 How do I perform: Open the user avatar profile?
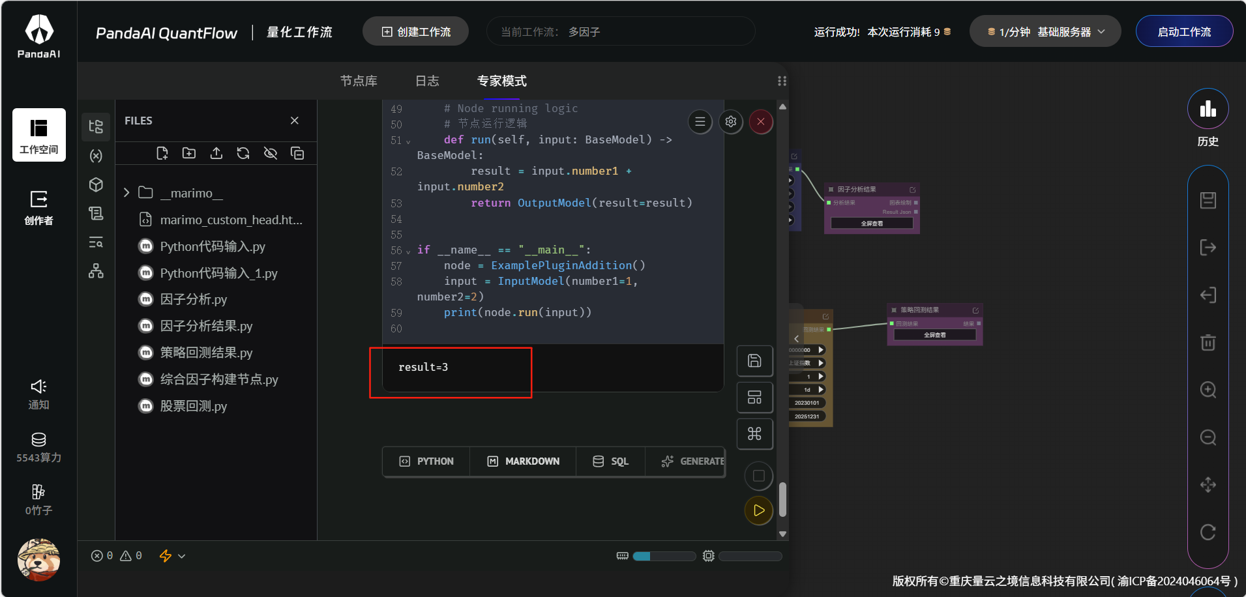39,559
